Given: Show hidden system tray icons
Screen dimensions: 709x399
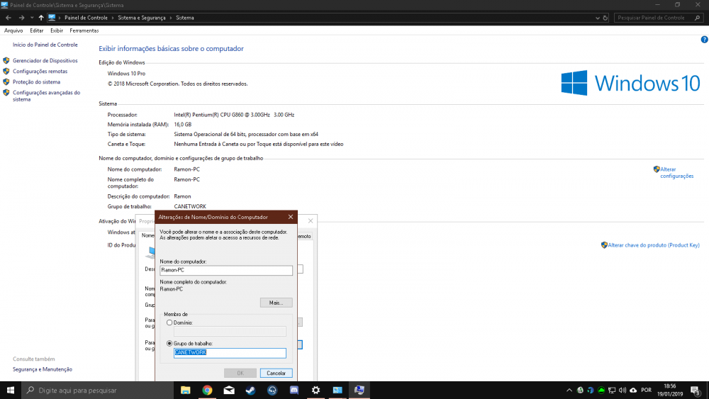Looking at the screenshot, I should (x=570, y=390).
